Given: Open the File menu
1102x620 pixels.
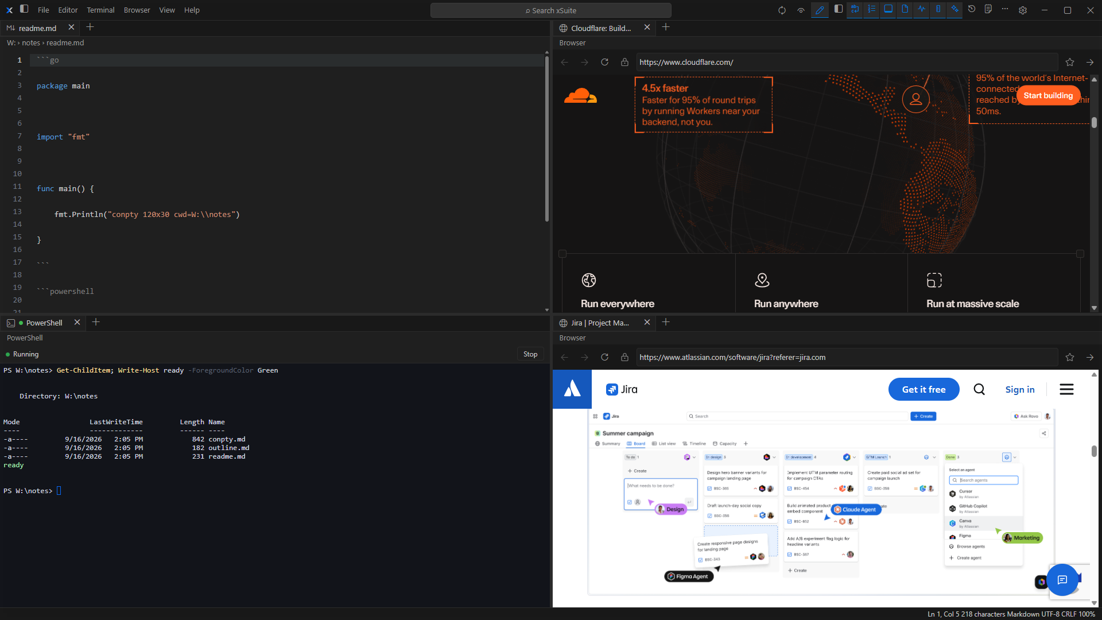Looking at the screenshot, I should 43,10.
